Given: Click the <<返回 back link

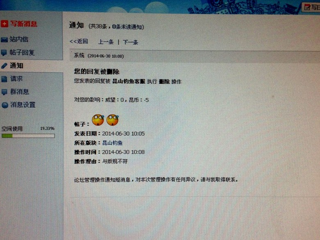Looking at the screenshot, I should pos(79,41).
